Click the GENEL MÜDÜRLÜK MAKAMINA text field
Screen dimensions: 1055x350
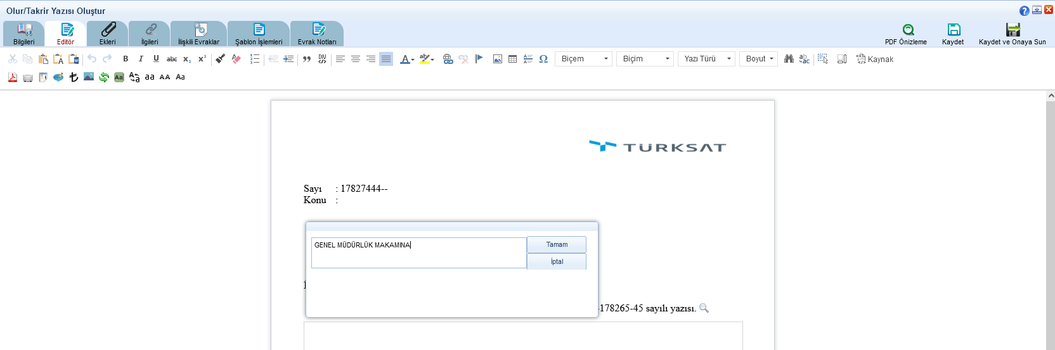click(418, 253)
